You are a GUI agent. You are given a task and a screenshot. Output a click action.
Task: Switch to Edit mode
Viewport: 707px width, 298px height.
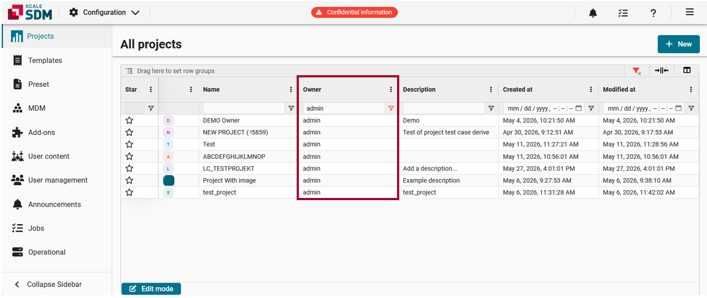point(151,289)
